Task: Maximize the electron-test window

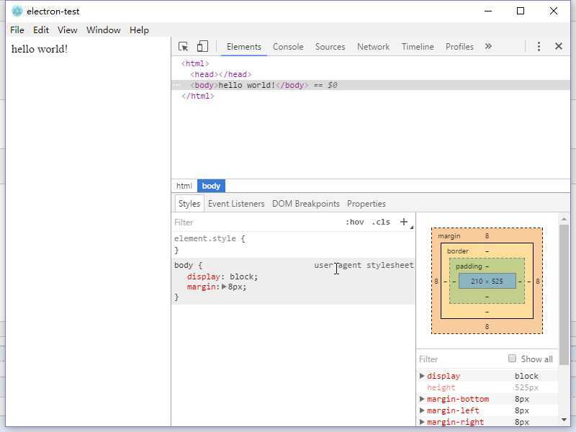Action: coord(521,11)
